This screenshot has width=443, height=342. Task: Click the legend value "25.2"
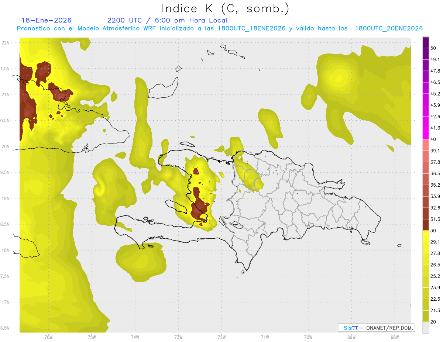tap(435, 276)
